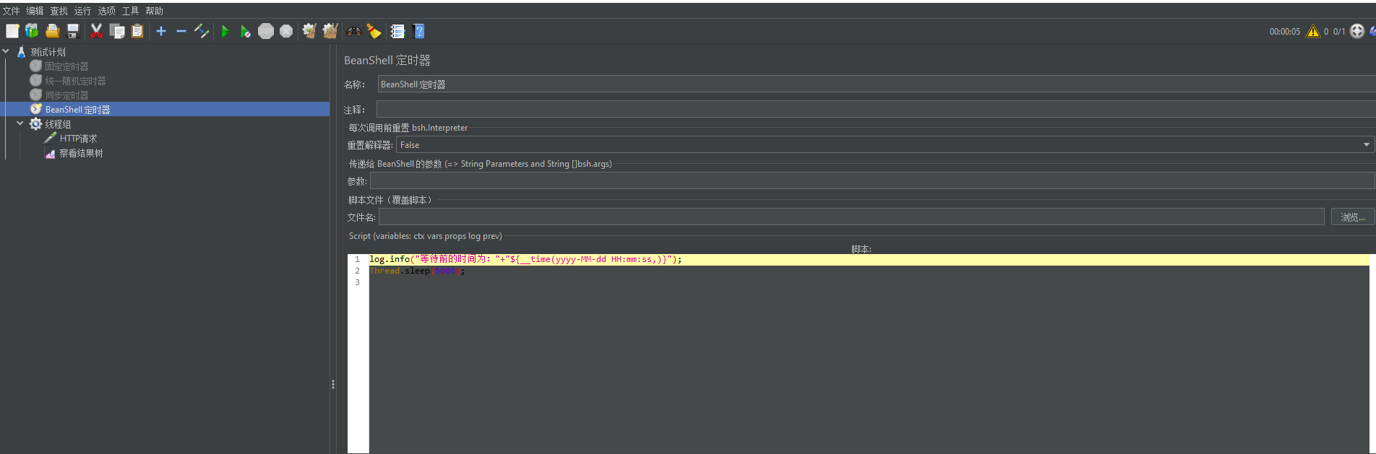Screen dimensions: 1376x454
Task: Open function helper list icon
Action: click(x=397, y=31)
